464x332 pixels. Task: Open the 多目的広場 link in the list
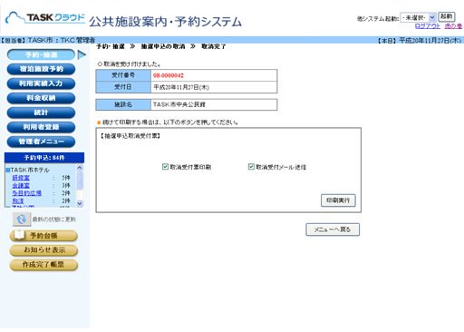tap(26, 193)
